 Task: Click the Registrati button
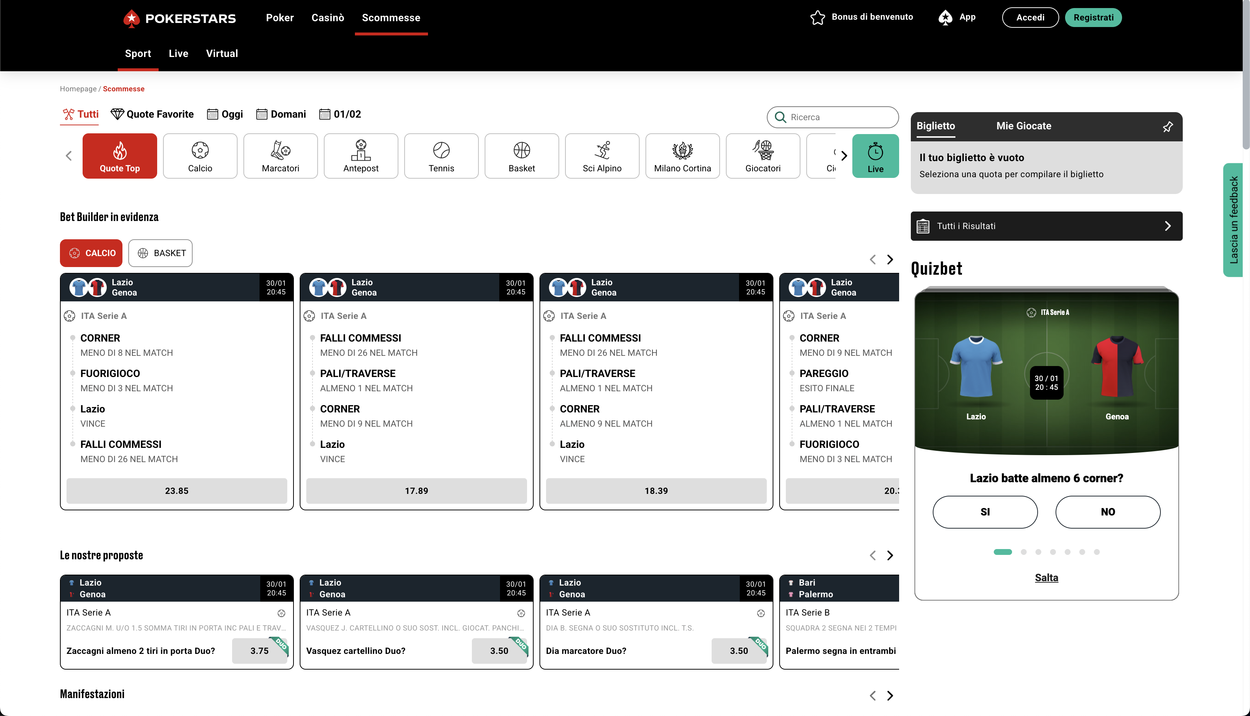(x=1092, y=18)
